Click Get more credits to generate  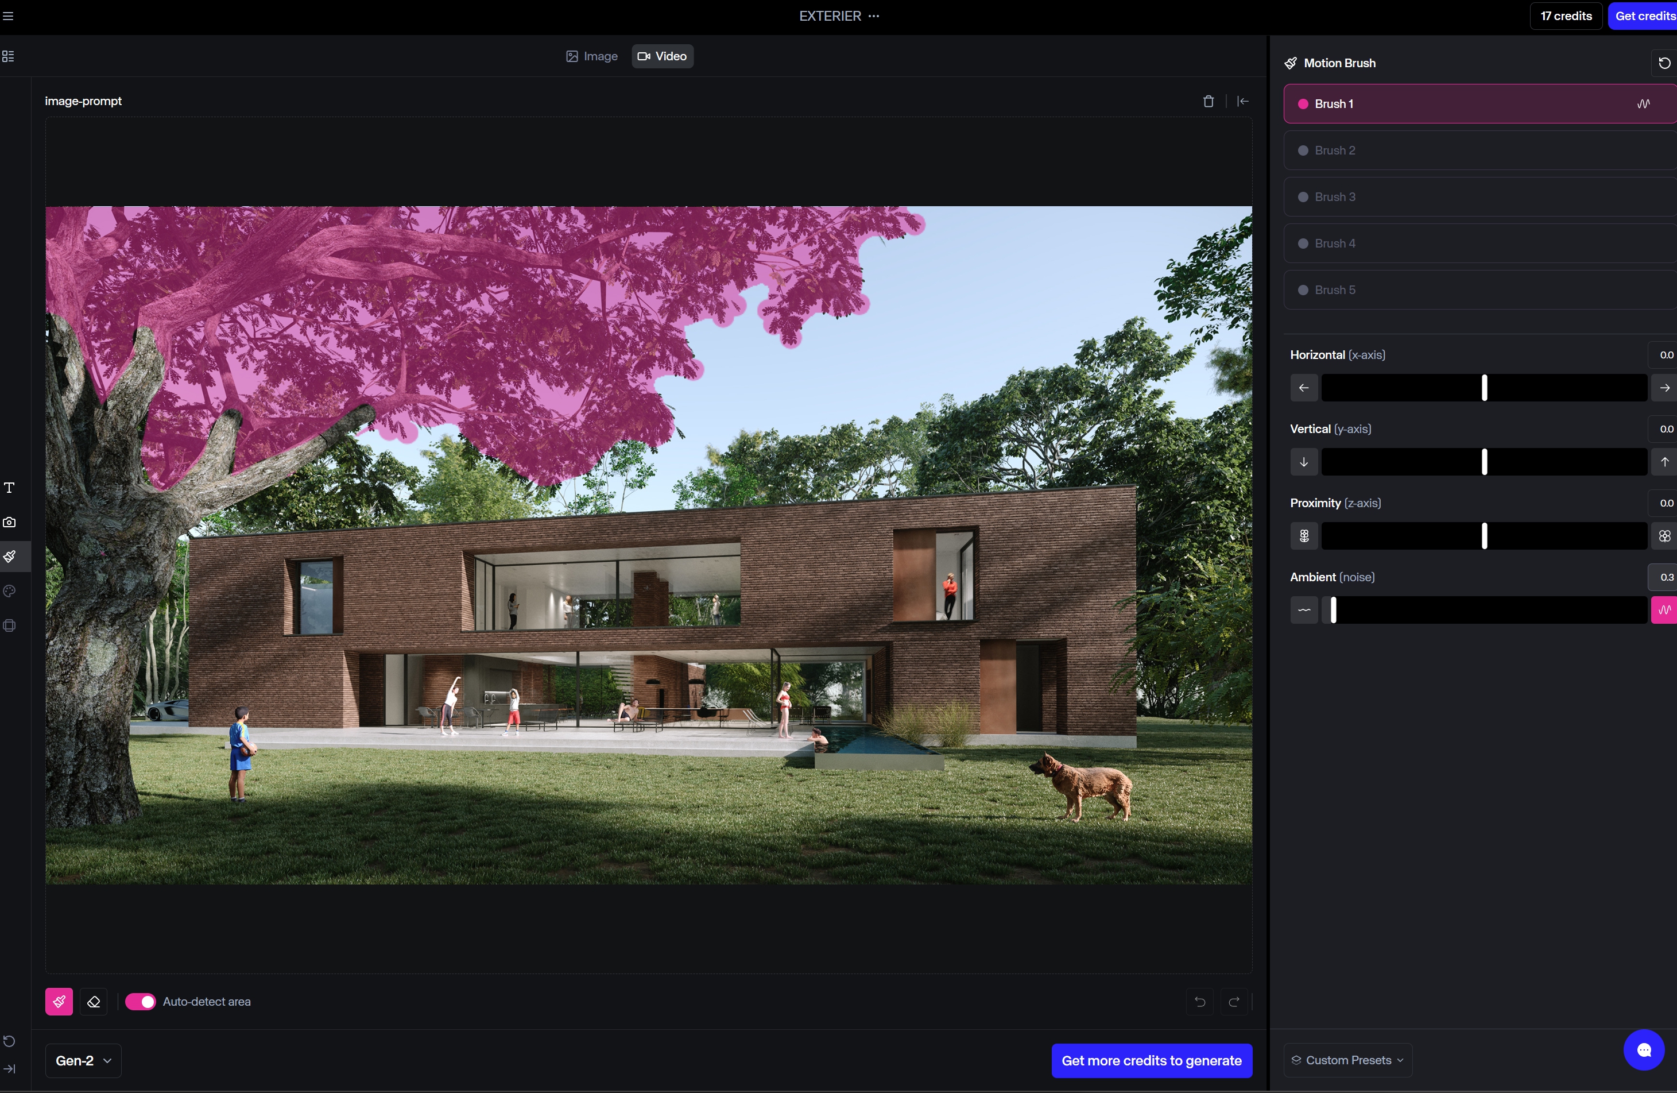1151,1061
